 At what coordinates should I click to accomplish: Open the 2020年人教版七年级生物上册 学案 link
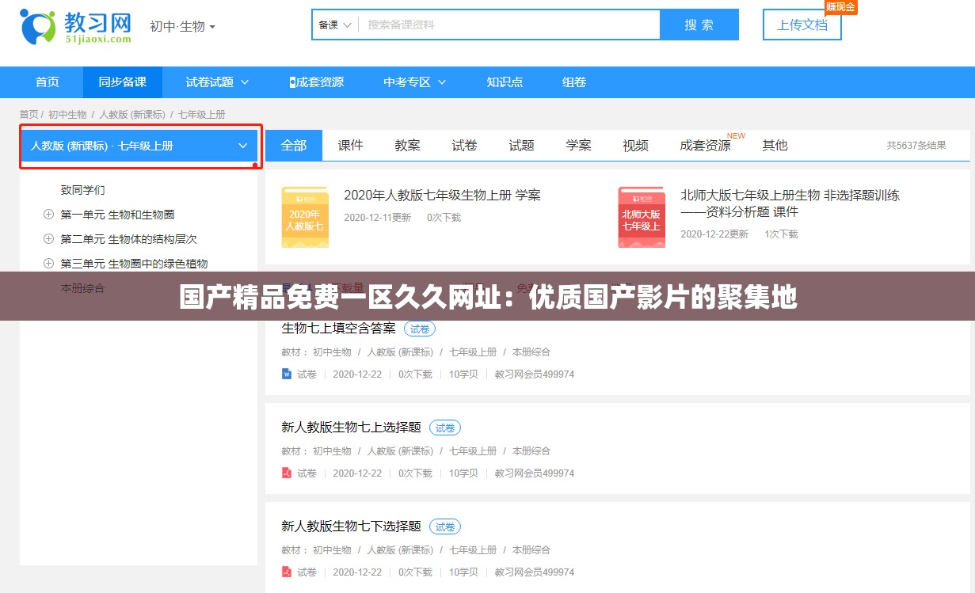tap(443, 195)
